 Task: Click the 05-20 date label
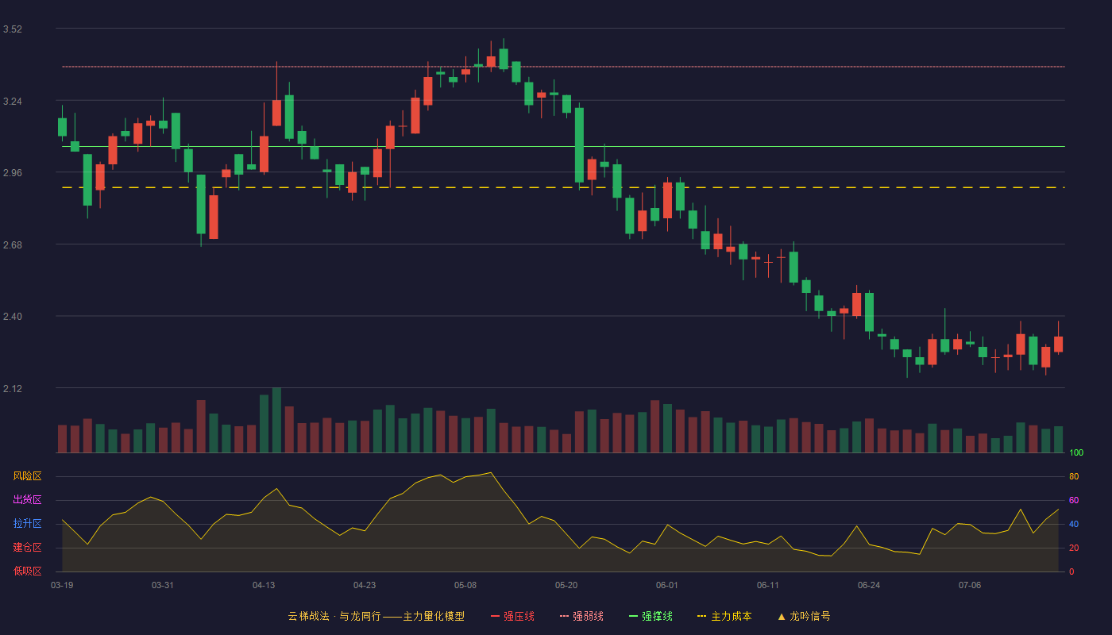pos(566,585)
